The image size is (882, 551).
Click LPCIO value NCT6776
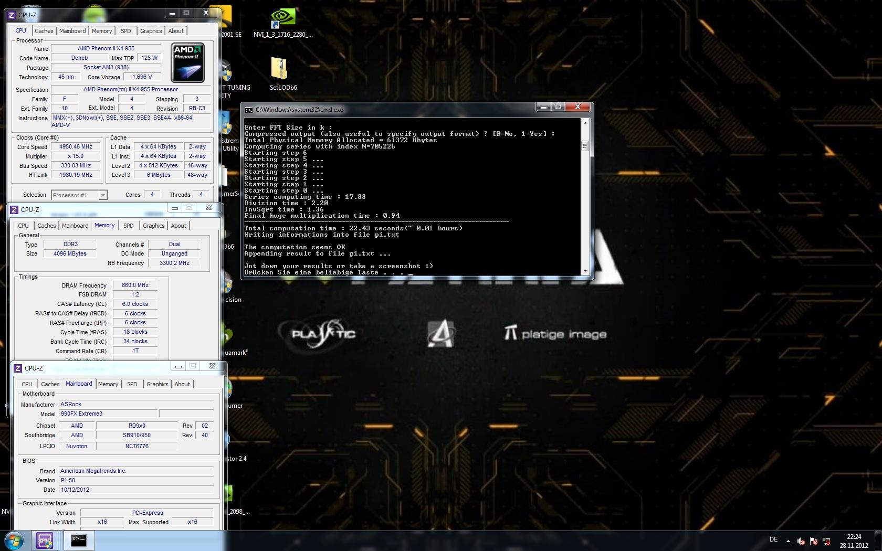(x=136, y=447)
